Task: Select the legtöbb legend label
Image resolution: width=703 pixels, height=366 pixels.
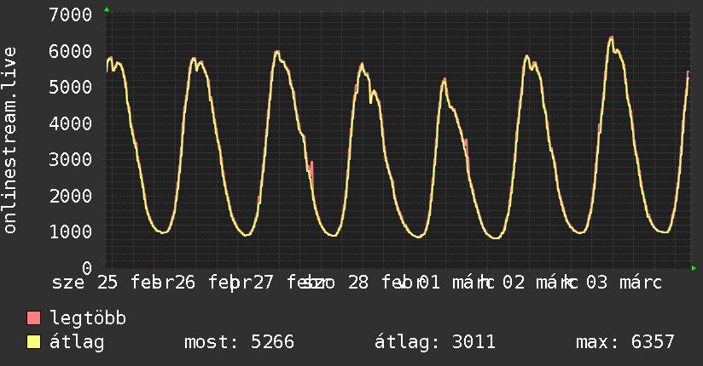Action: point(88,318)
